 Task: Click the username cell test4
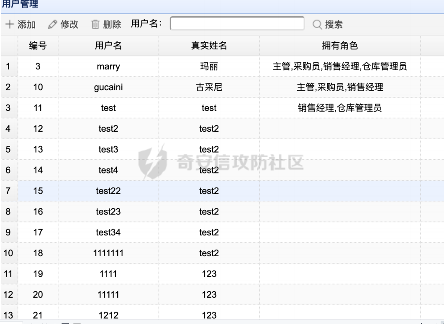pyautogui.click(x=108, y=170)
